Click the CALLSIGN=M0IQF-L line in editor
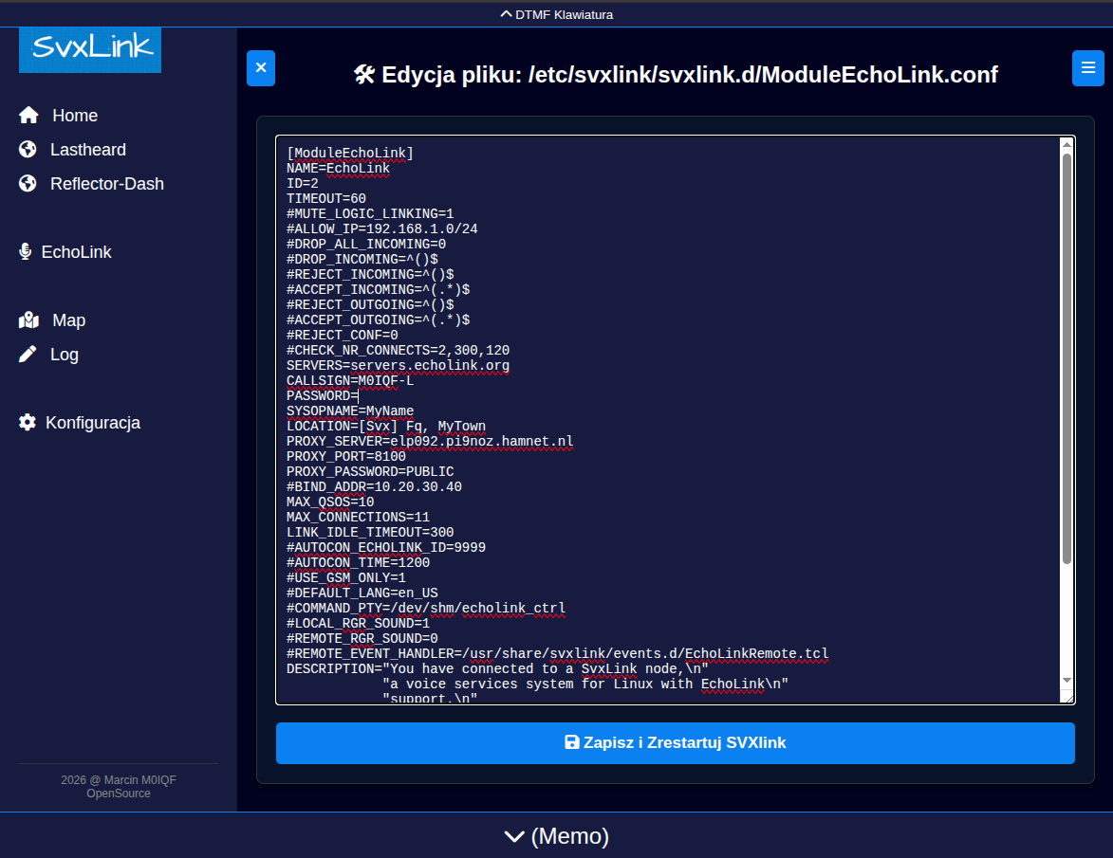 [349, 380]
